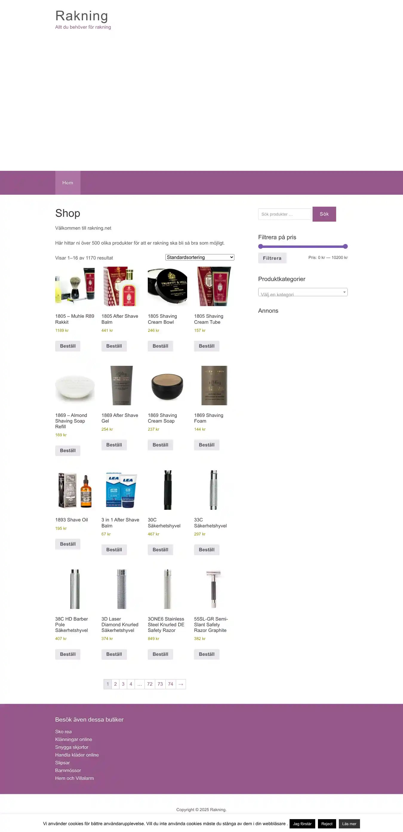Open the Standardsortering sort dropdown
The image size is (403, 832).
pyautogui.click(x=200, y=257)
